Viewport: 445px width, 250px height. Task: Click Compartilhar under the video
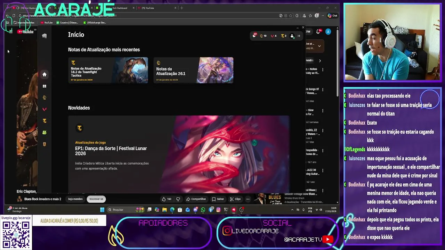click(x=196, y=199)
